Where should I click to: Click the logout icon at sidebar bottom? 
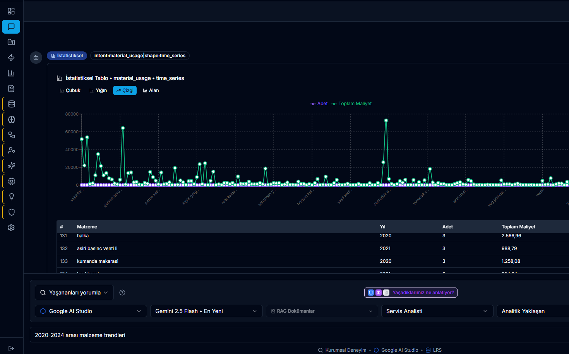tap(11, 349)
